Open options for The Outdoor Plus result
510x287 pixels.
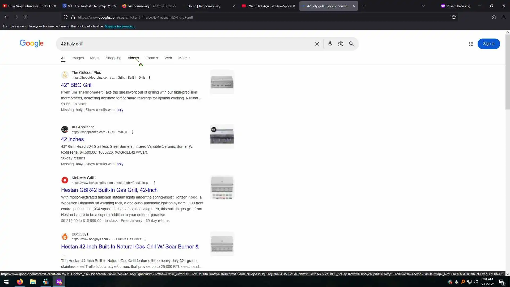pos(150,78)
